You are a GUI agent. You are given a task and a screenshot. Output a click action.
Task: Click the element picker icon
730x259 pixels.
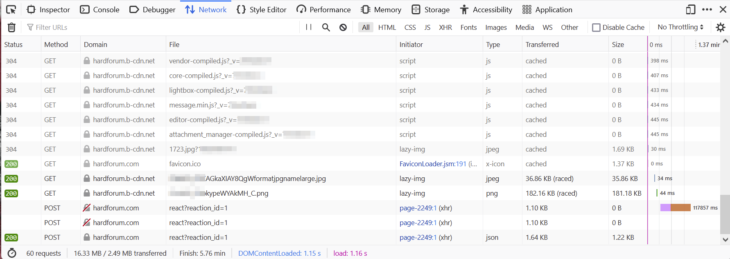(x=11, y=9)
